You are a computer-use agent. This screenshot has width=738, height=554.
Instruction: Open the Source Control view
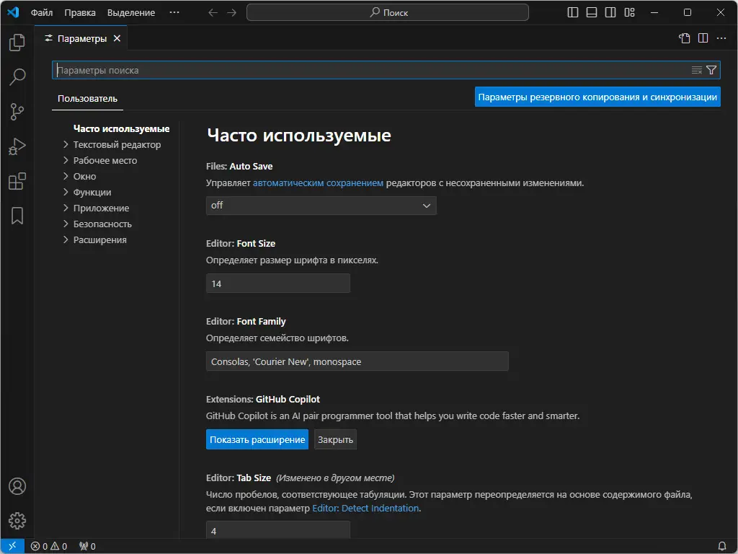[x=16, y=112]
